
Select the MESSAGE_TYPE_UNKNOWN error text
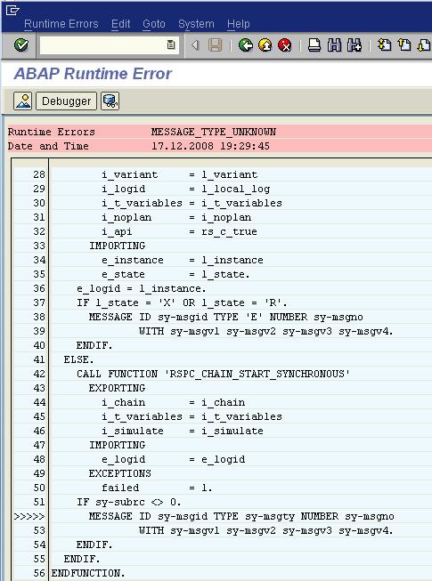coord(214,132)
